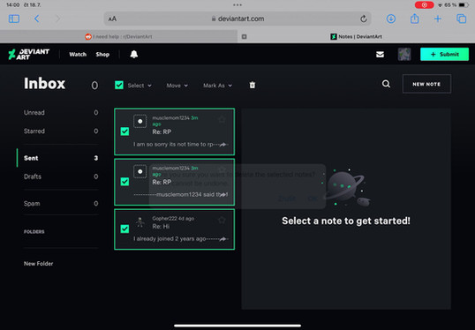Click the NEW NOTE button
Viewport: 475px width, 330px height.
[x=426, y=84]
